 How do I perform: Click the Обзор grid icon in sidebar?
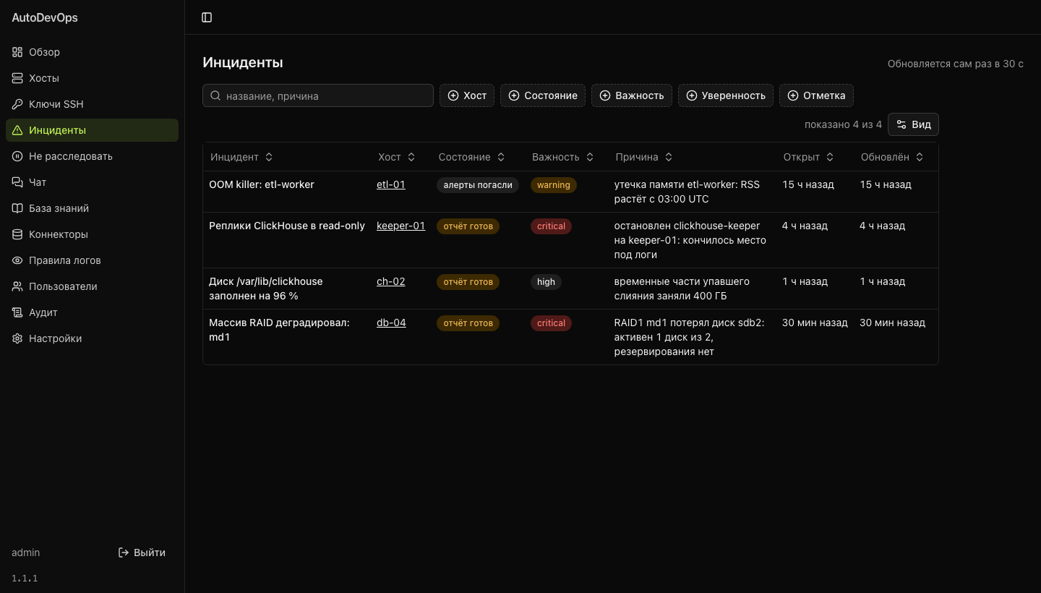[x=17, y=52]
